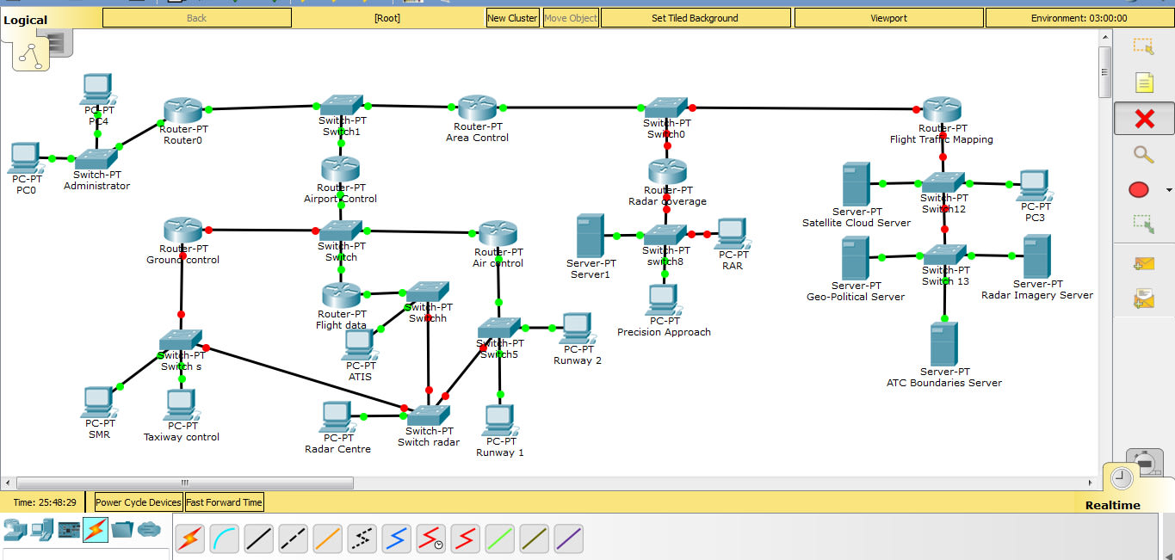Screen dimensions: 1175x560
Task: Choose the rectangle Select tool
Action: (x=1142, y=46)
